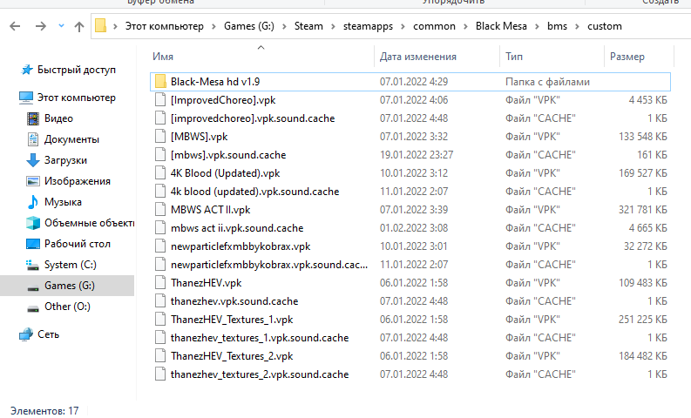Screen dimensions: 691x418
Task: Expand chevron after 'Этот компьютер' in breadcrumb
Action: point(213,26)
